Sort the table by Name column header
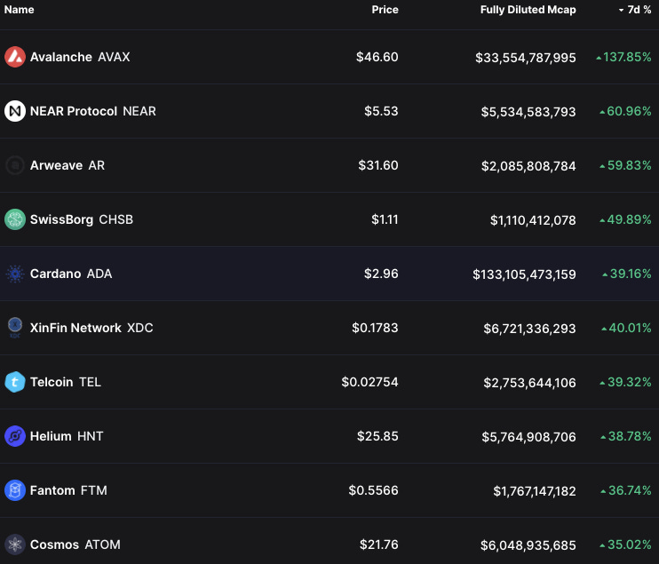659x564 pixels. tap(19, 10)
